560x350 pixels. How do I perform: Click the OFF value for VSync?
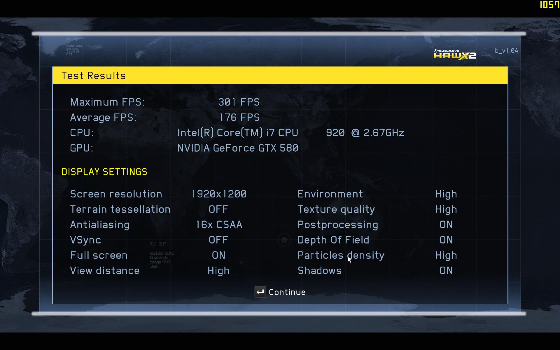click(218, 240)
